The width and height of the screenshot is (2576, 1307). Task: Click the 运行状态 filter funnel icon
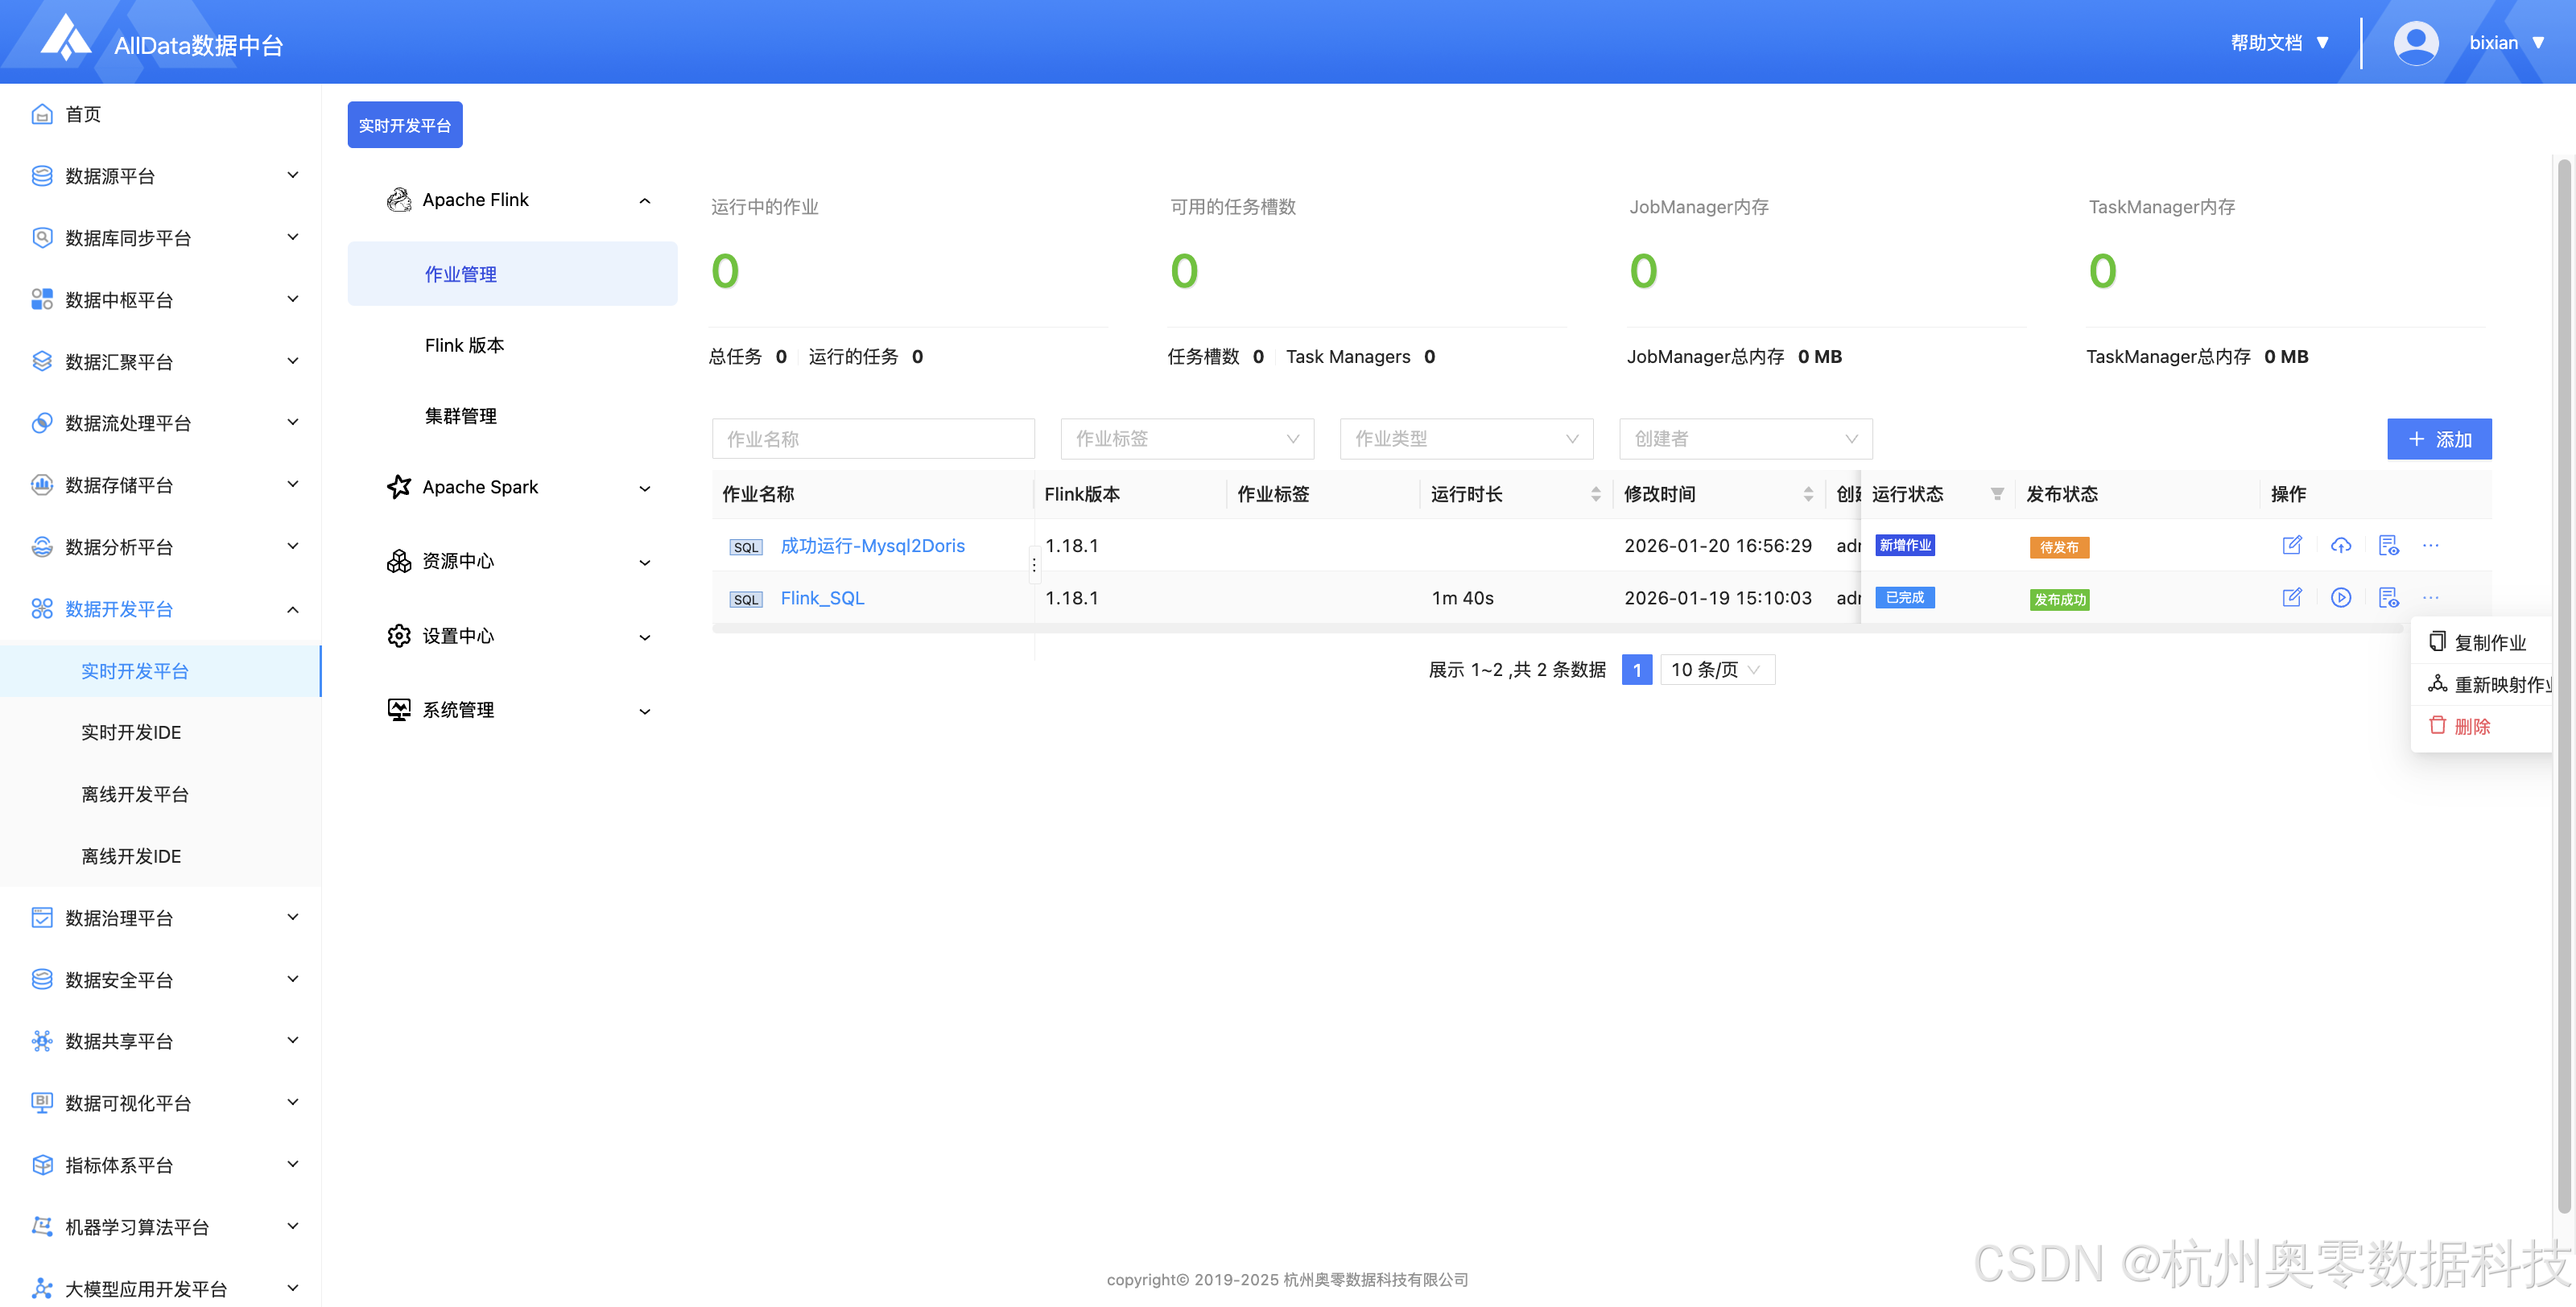tap(1996, 494)
